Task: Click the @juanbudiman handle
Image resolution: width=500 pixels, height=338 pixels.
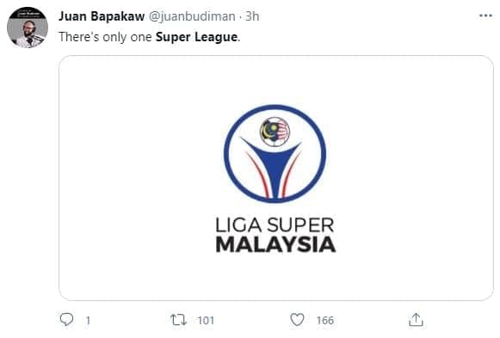Action: (x=192, y=16)
